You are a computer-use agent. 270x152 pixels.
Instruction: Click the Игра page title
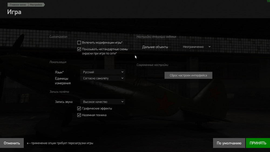click(x=14, y=12)
